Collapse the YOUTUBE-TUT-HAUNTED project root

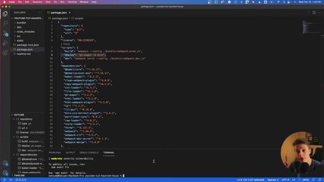click(27, 18)
